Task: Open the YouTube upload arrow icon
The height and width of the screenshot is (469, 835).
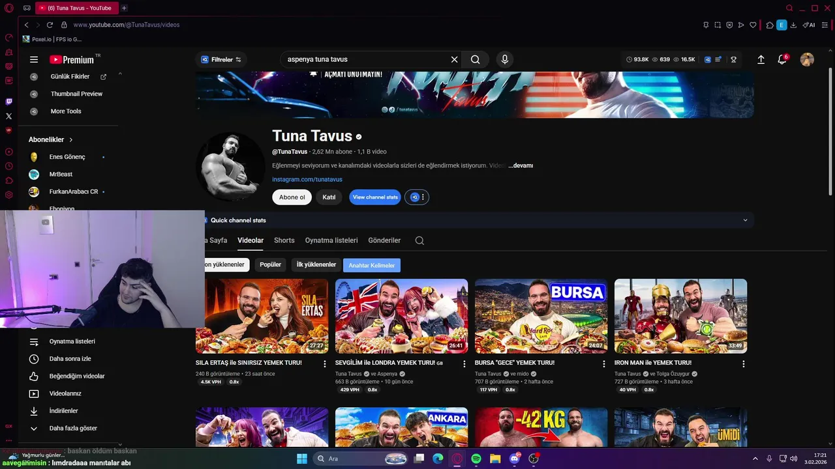Action: pos(761,59)
